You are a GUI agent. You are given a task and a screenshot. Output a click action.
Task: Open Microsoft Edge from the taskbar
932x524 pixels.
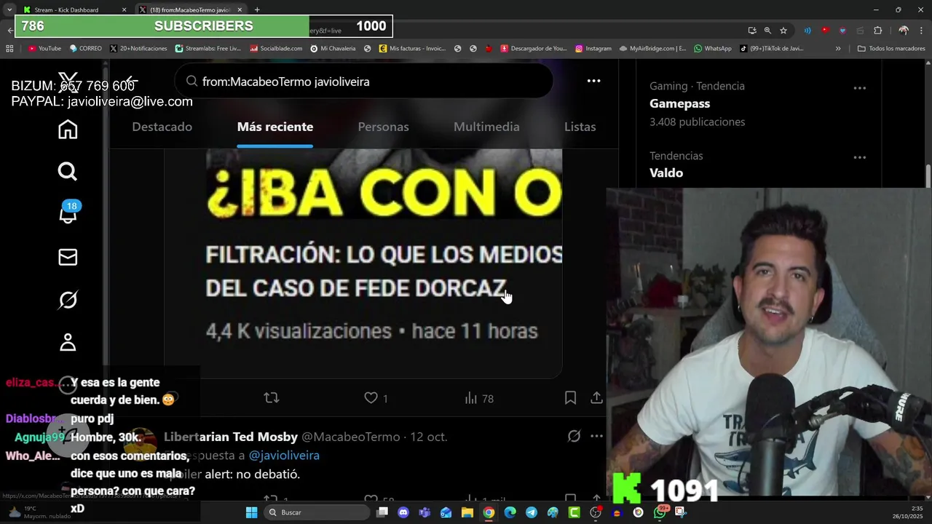click(x=510, y=512)
